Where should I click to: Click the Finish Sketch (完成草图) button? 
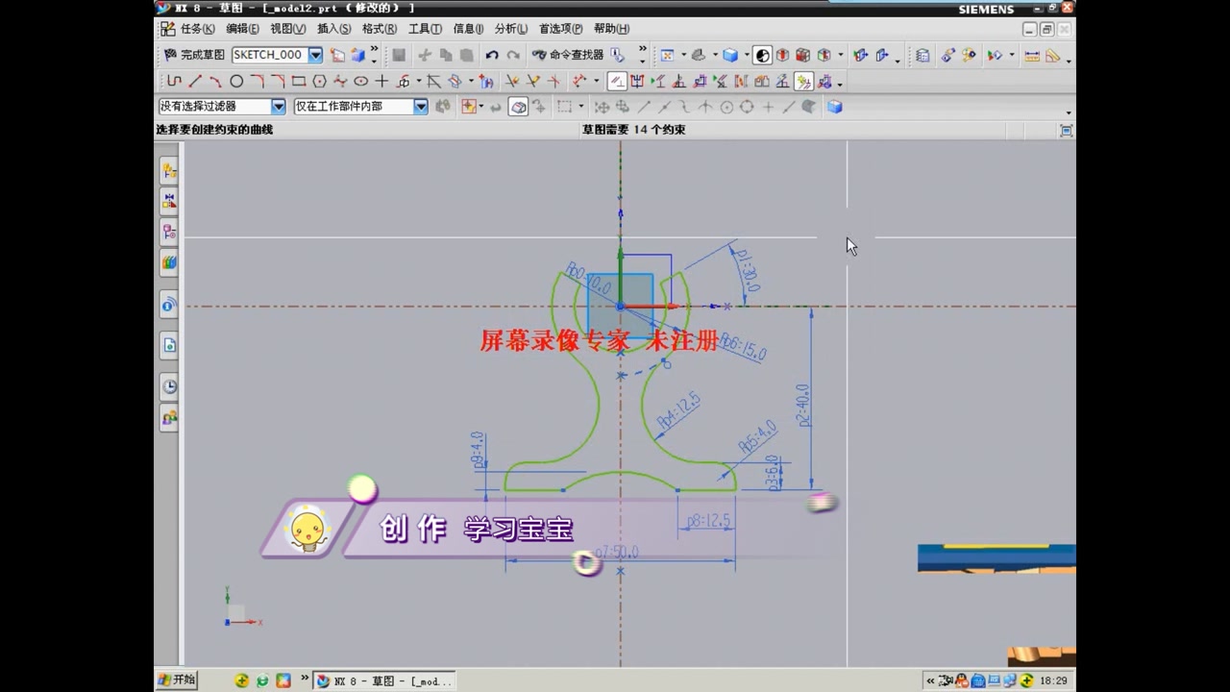[x=194, y=55]
